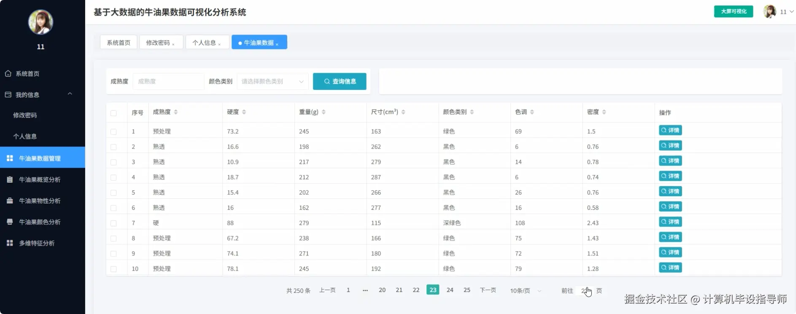Switch to the 系统首页 tab
796x314 pixels.
tap(119, 42)
